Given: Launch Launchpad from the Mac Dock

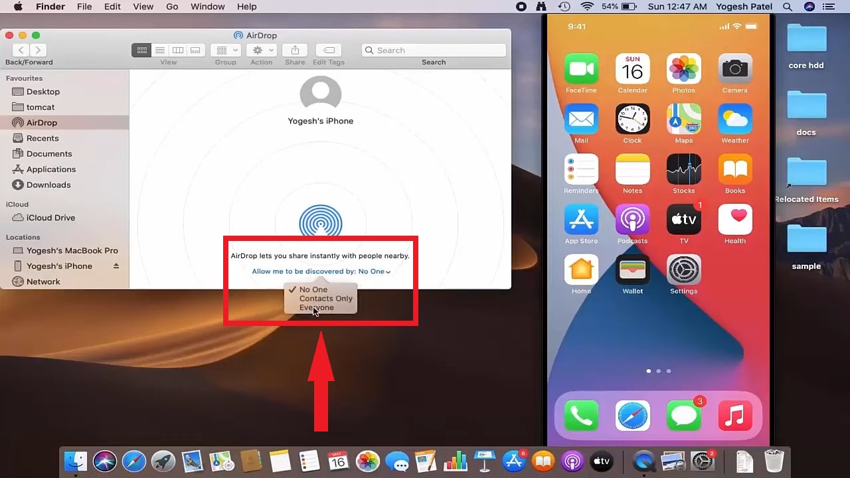Looking at the screenshot, I should pyautogui.click(x=163, y=461).
